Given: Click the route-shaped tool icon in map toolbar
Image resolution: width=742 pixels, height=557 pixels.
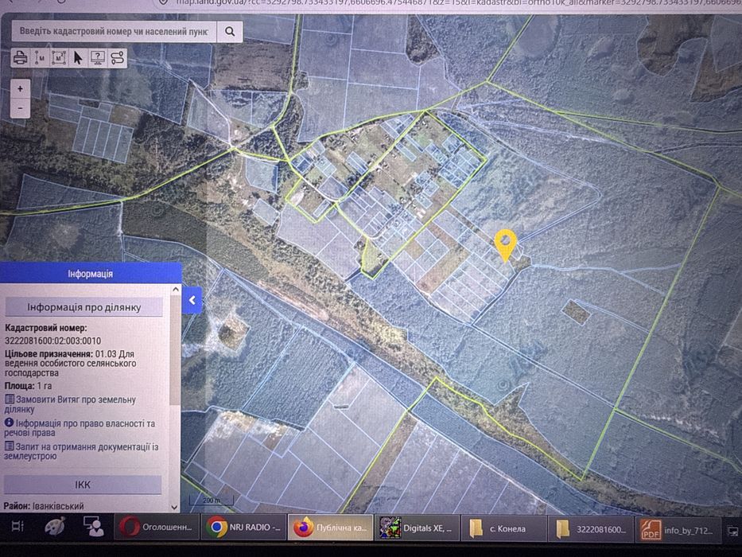Looking at the screenshot, I should pos(117,58).
